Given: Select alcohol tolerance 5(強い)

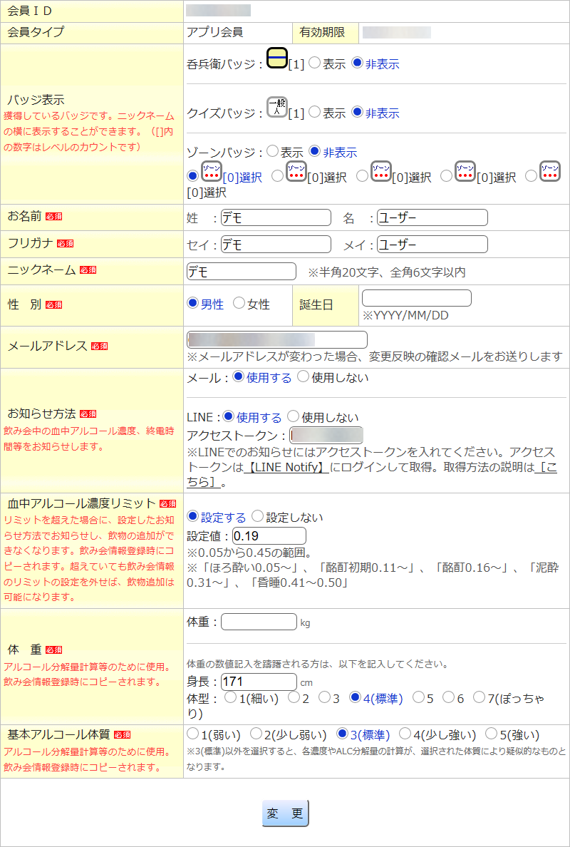Looking at the screenshot, I should pyautogui.click(x=491, y=734).
